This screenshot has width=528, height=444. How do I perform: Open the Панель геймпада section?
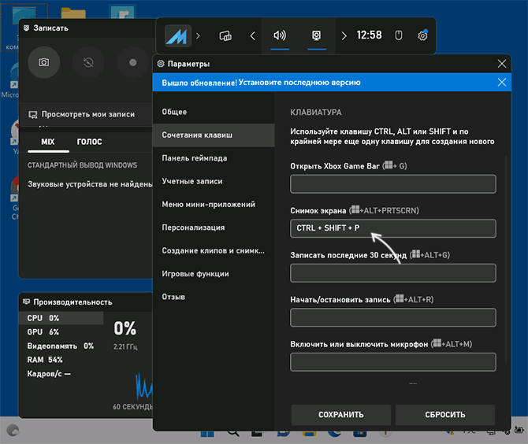click(x=214, y=158)
